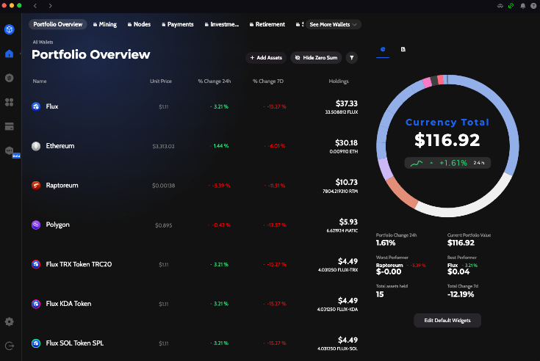Open Settings gear in sidebar
Viewport: 540px width, 361px height.
click(10, 321)
